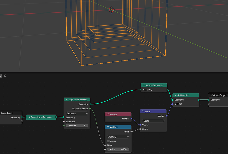Screen dimensions: 228x154
Task: Select the Realize Instances node title
Action: point(154,85)
